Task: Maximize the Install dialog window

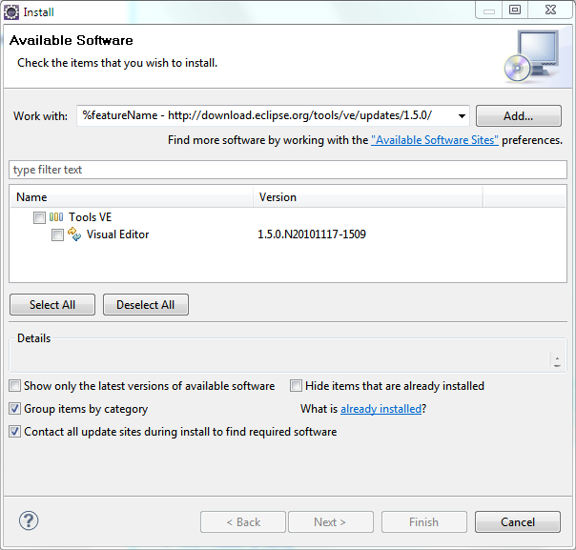Action: [x=515, y=10]
